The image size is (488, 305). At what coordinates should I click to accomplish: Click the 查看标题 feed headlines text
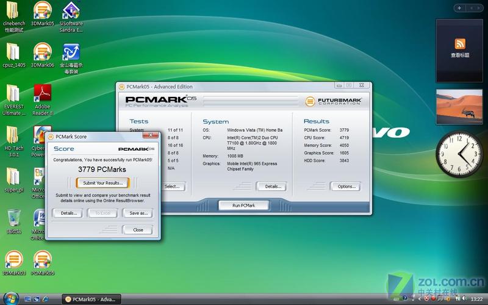click(460, 55)
